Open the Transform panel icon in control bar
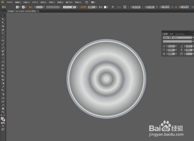This screenshot has width=194, height=141. click(x=125, y=7)
